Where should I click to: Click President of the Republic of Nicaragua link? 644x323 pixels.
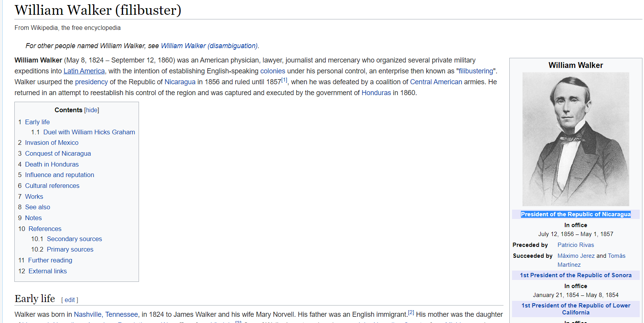tap(576, 214)
